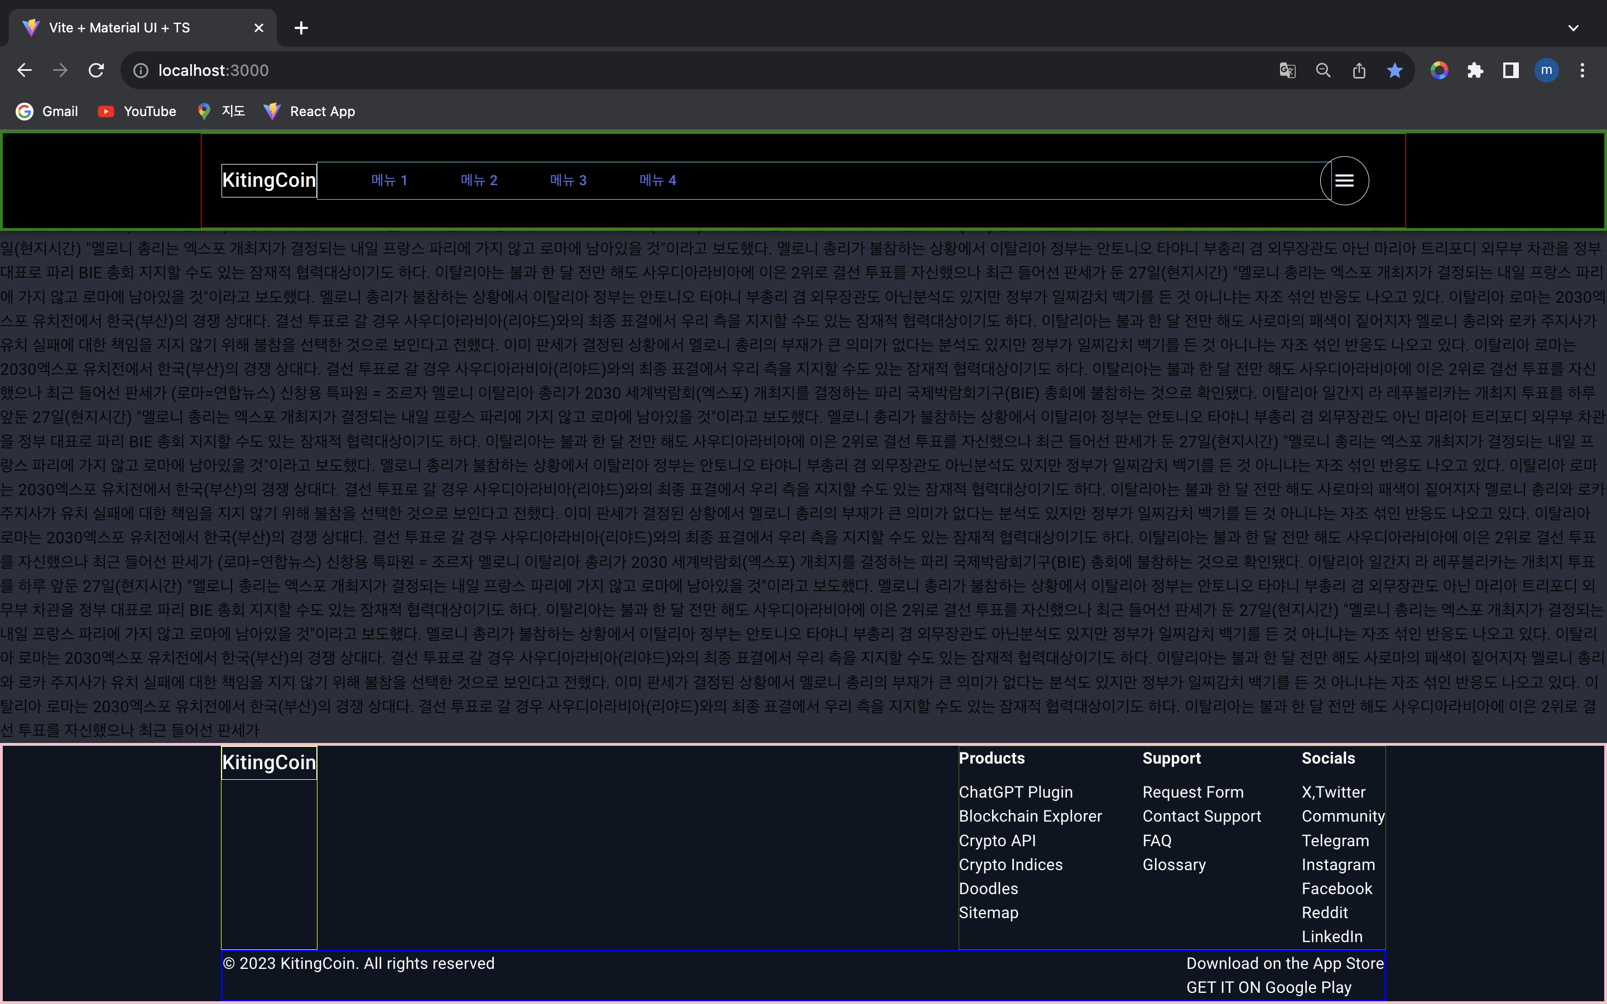Open Chrome three-dot menu
Screen dimensions: 1607x1004
1582,70
